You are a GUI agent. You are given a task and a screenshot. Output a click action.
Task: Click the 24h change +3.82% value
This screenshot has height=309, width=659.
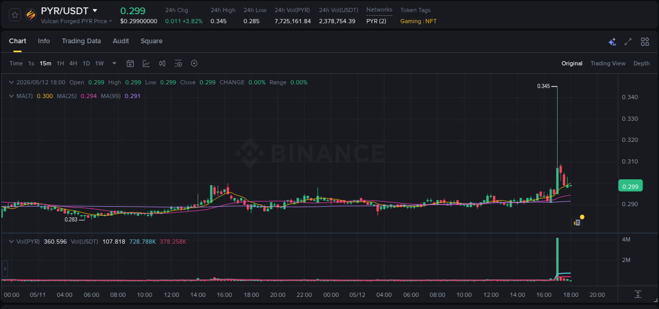point(192,21)
